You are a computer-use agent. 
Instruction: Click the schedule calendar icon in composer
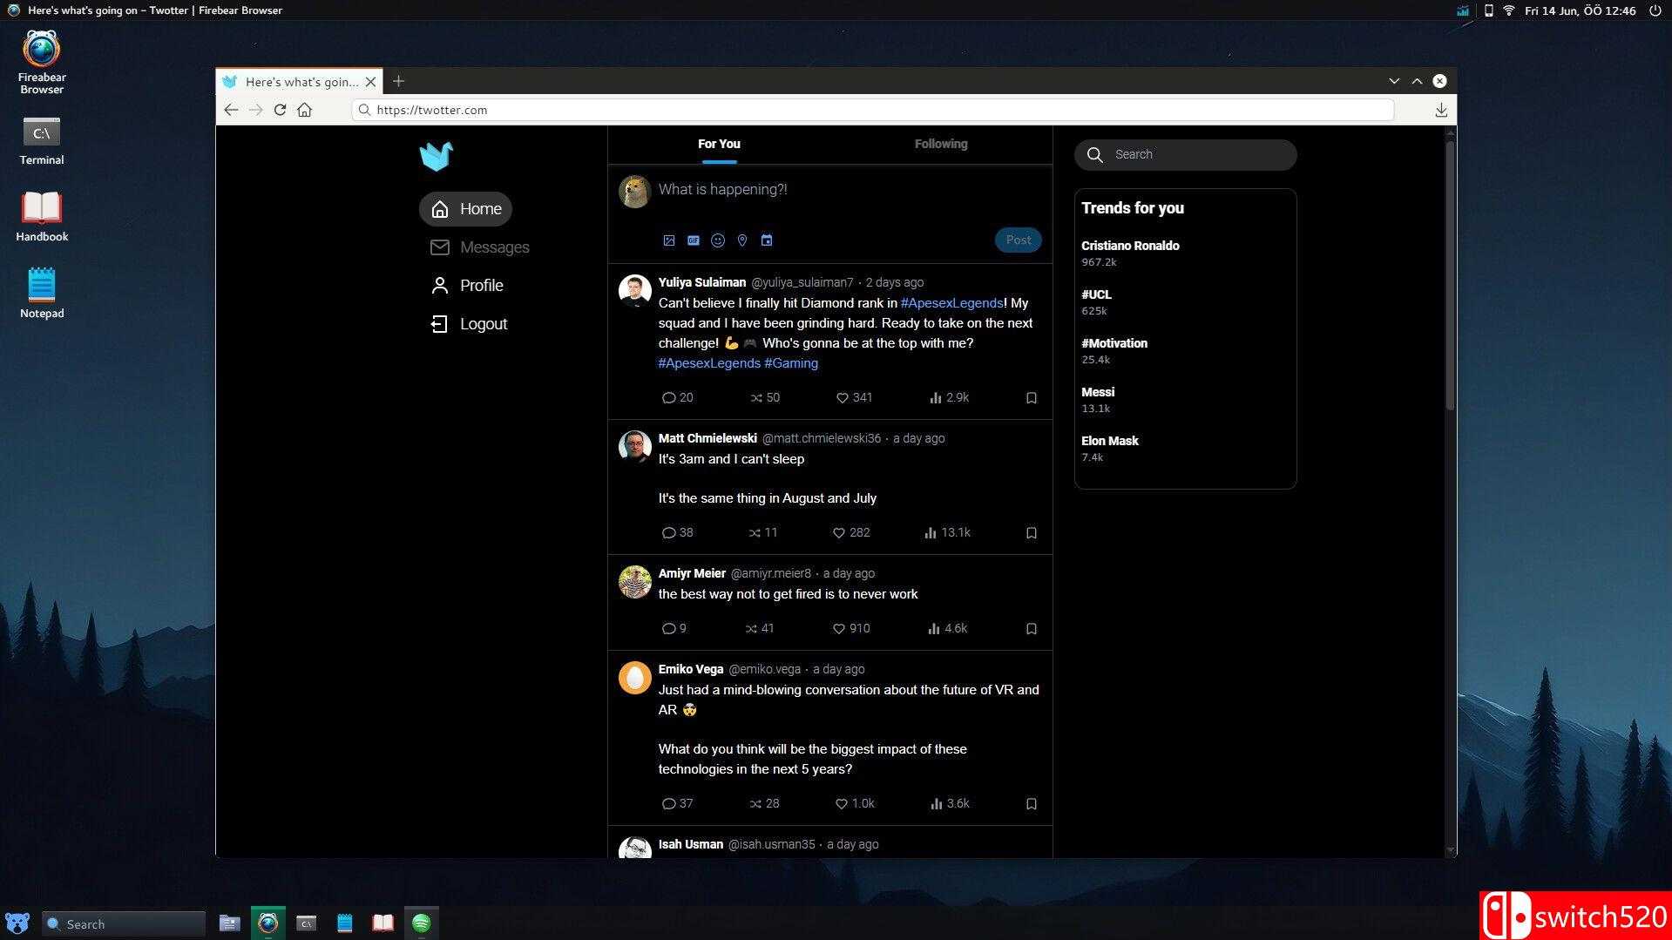(x=766, y=240)
